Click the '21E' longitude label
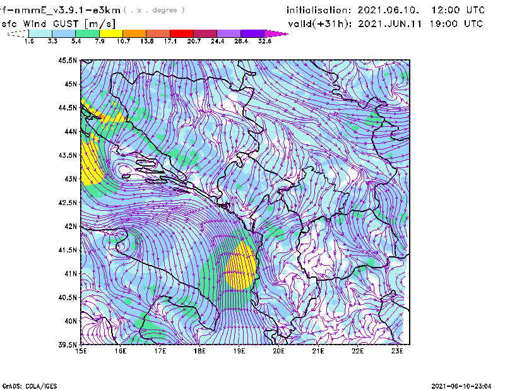The image size is (505, 390). 318,351
